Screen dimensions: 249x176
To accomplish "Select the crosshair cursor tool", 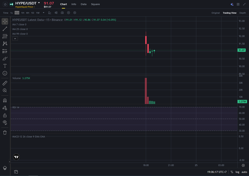I will tap(5, 22).
